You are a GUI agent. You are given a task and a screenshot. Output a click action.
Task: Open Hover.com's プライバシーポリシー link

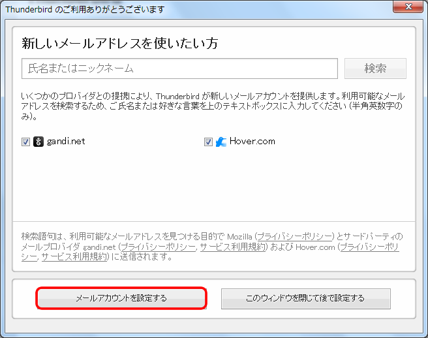pos(369,247)
